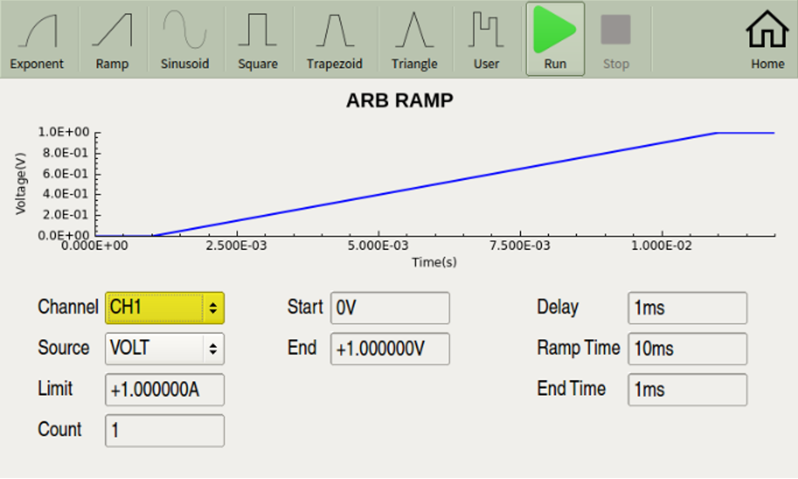Set the Delay time field

(687, 308)
